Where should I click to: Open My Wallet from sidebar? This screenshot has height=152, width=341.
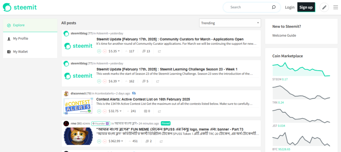[x=20, y=52]
